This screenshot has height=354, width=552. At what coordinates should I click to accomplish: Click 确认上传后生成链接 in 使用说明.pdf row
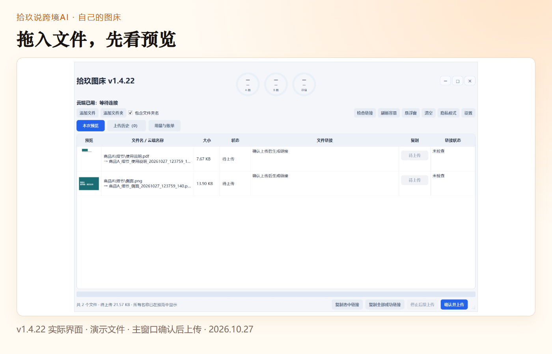point(270,151)
